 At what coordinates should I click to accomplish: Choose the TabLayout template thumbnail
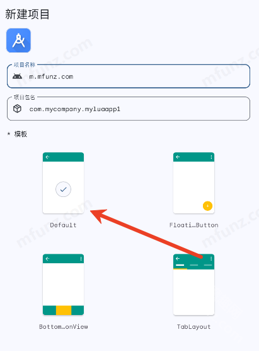(x=193, y=285)
